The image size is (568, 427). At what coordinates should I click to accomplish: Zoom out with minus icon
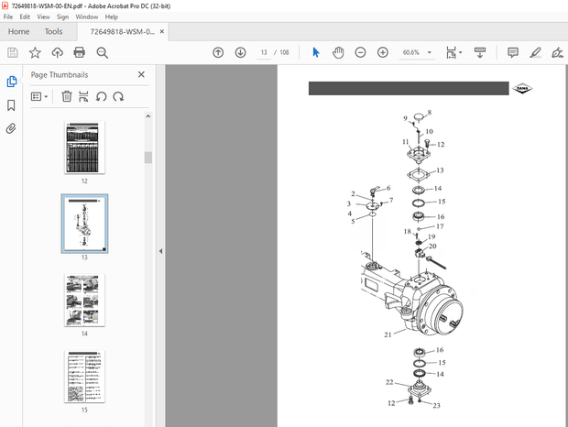click(360, 52)
